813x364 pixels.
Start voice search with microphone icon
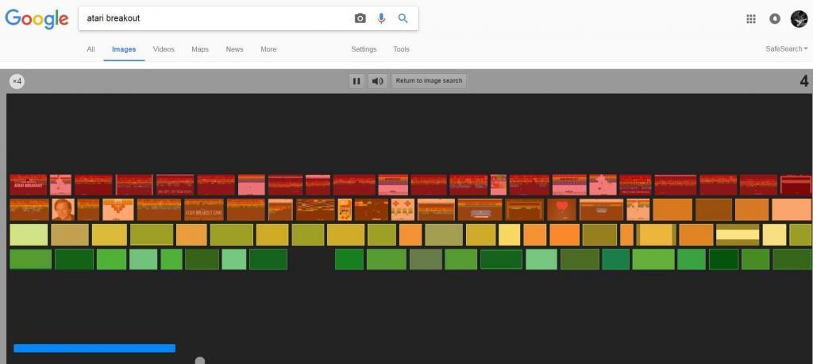[382, 19]
